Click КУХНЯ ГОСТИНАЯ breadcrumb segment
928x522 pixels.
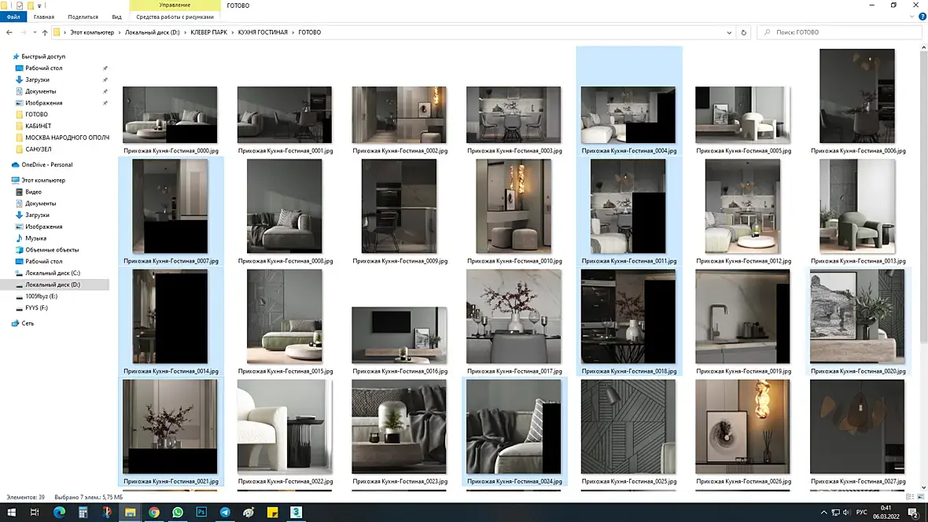[263, 32]
